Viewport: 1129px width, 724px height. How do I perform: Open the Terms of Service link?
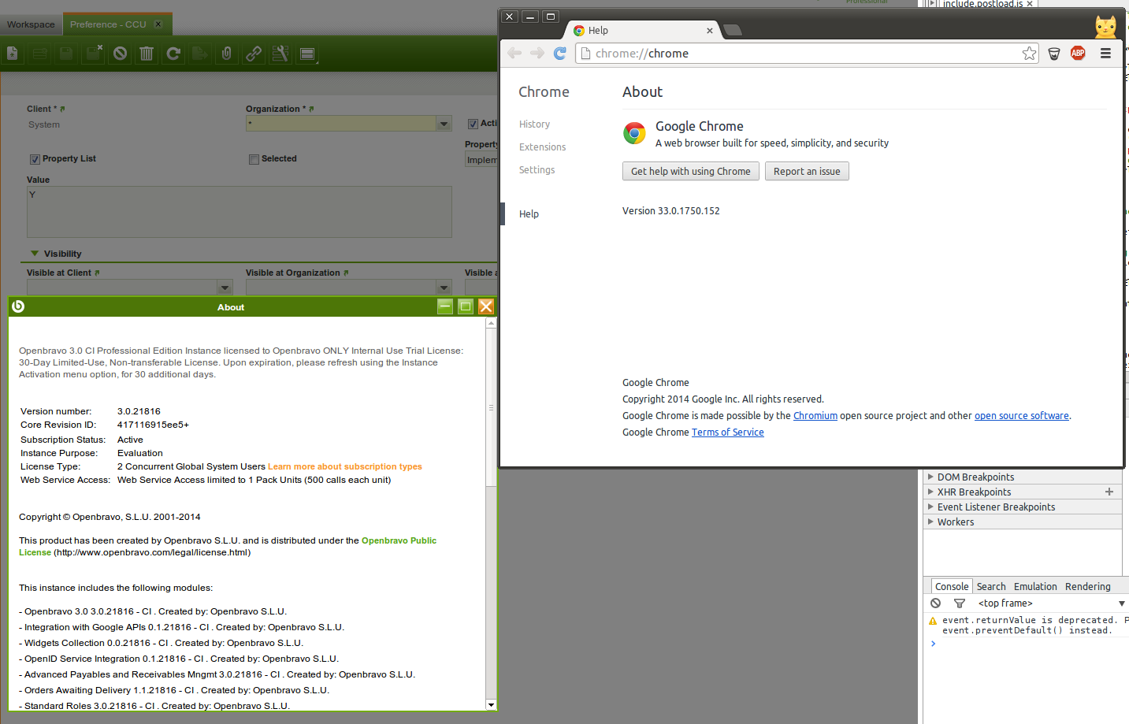728,433
